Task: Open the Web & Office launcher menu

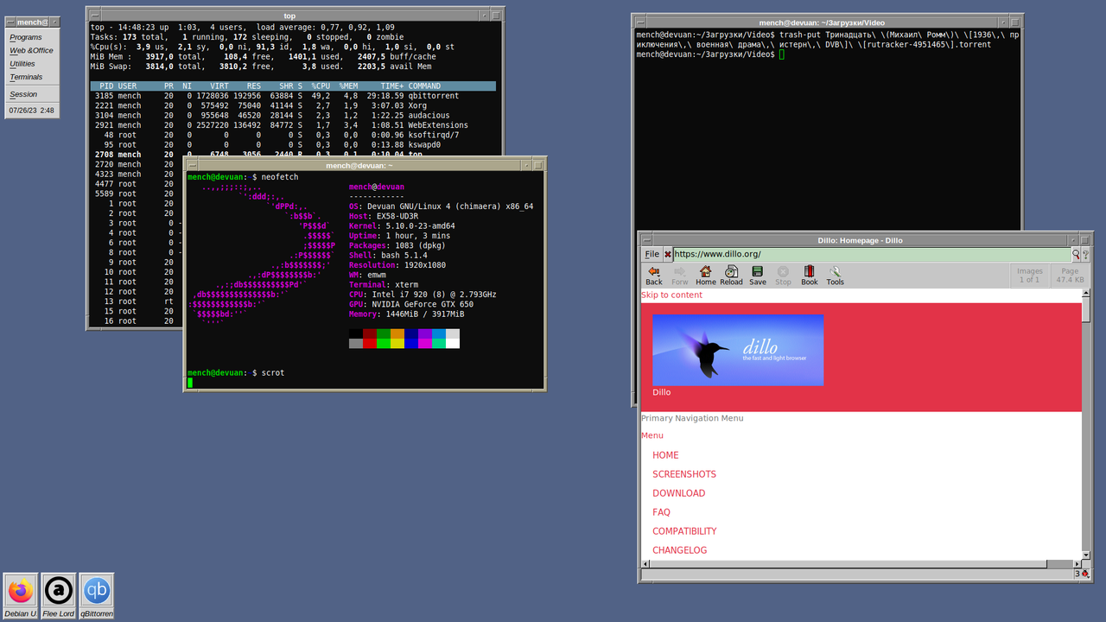Action: (x=31, y=50)
